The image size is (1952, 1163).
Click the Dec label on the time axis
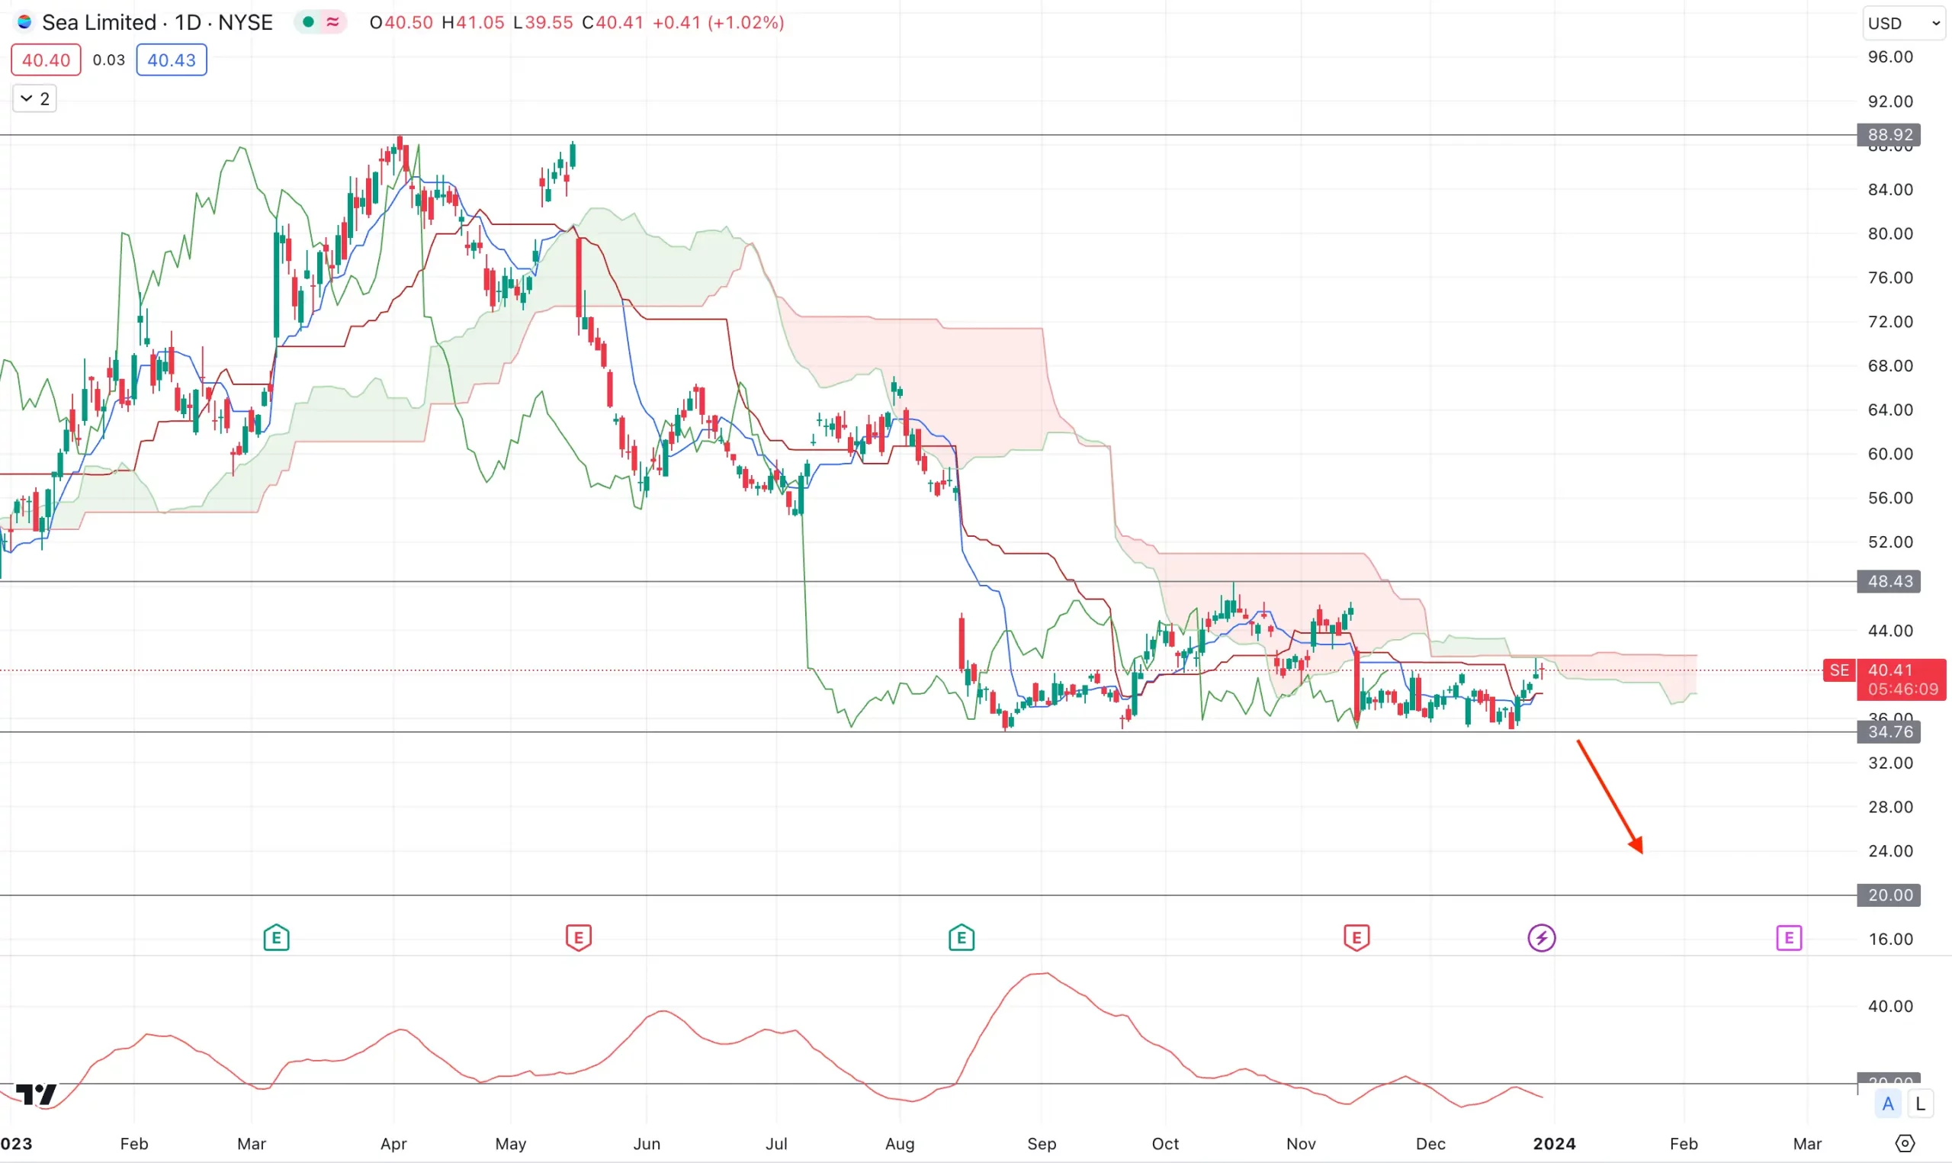point(1430,1143)
